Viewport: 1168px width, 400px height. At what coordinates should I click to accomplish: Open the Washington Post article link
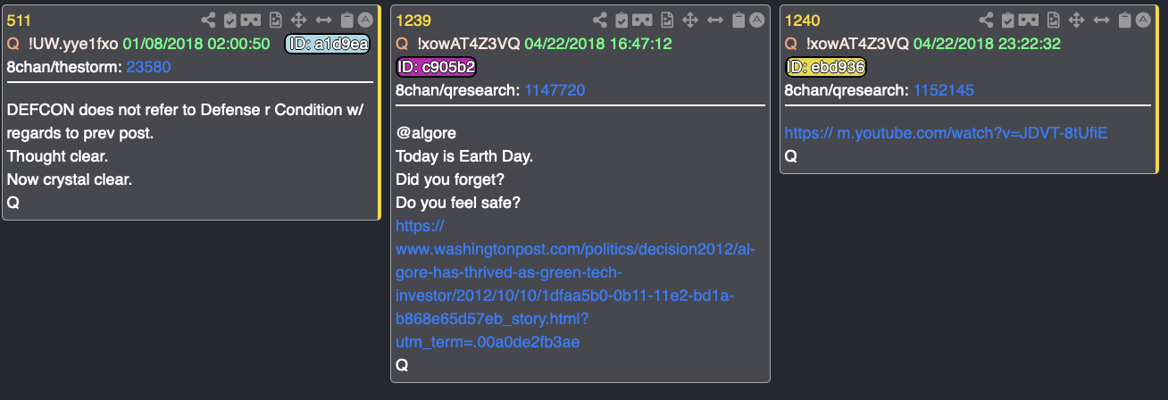point(575,284)
